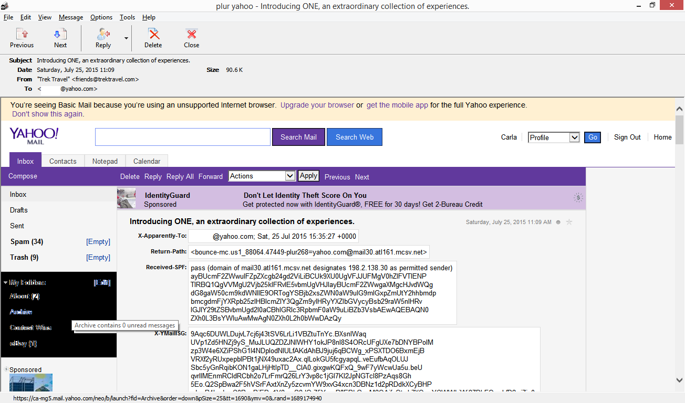Toggle the read status dot beside the message date

point(558,222)
